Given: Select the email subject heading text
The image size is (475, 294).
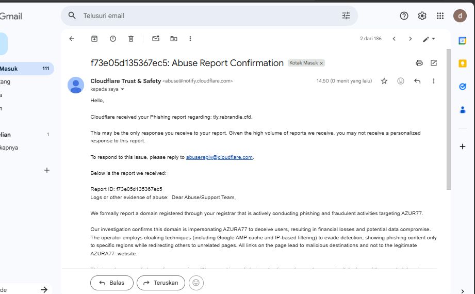Looking at the screenshot, I should click(x=187, y=63).
